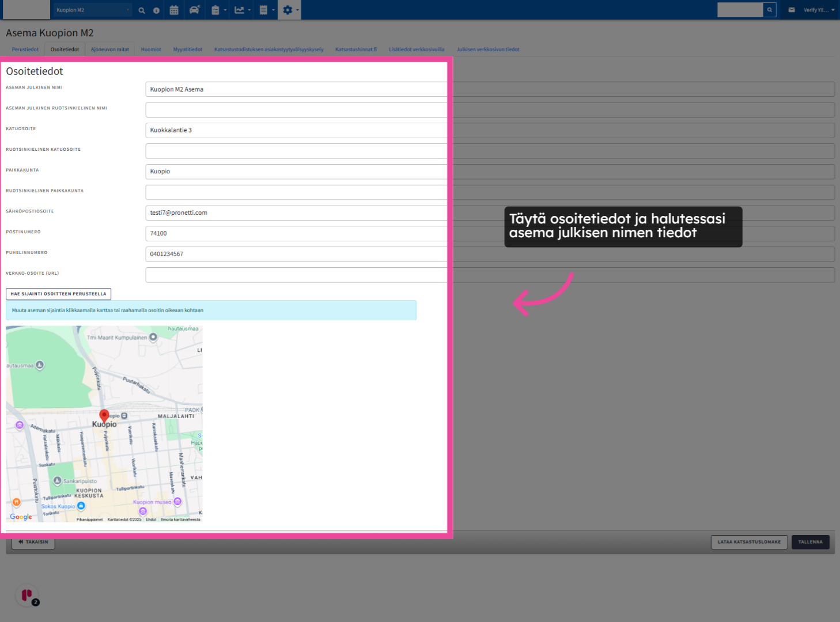This screenshot has width=840, height=622.
Task: Open messages via envelope icon
Action: click(792, 10)
